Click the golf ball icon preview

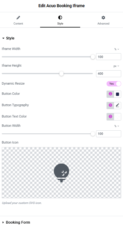pyautogui.click(x=62, y=173)
